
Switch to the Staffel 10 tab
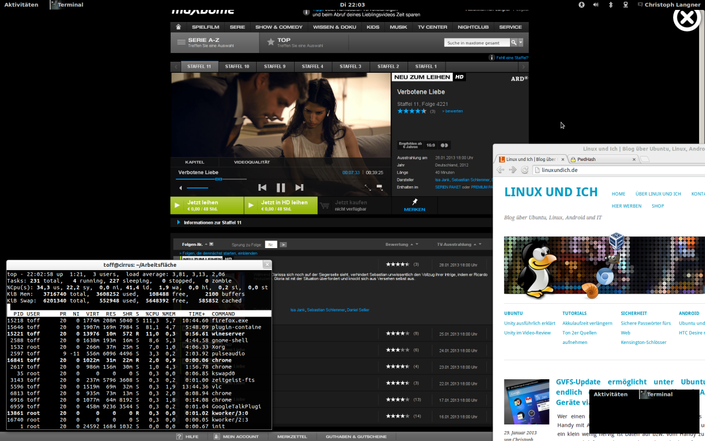[237, 66]
